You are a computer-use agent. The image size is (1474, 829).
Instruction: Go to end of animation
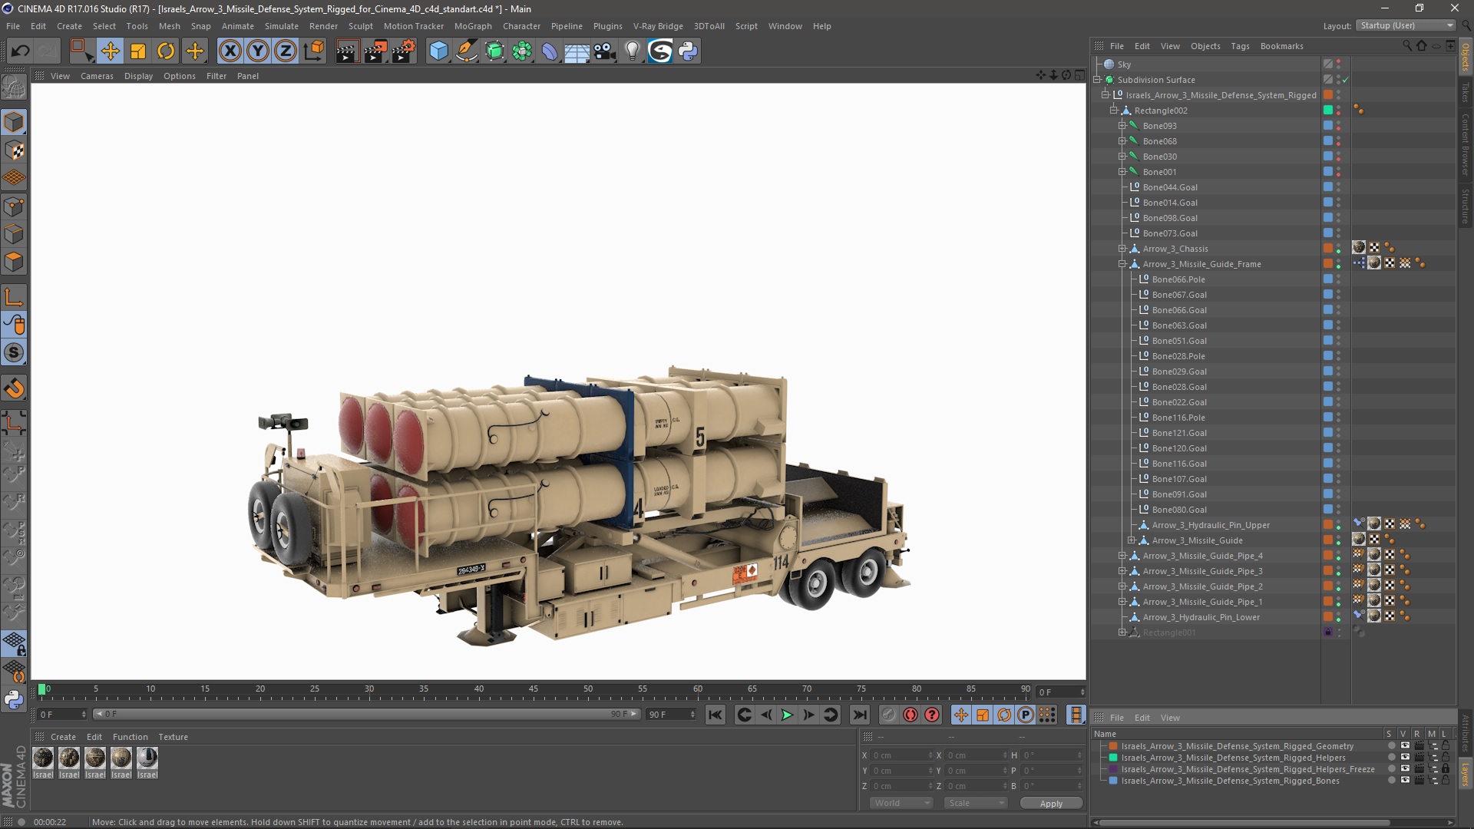point(860,715)
